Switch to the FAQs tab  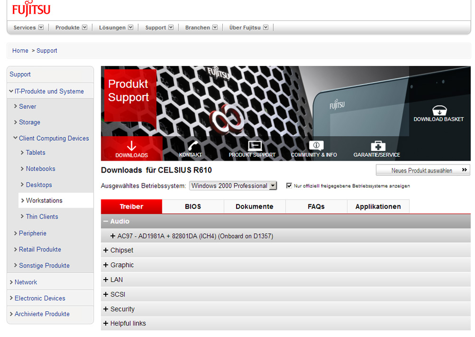tap(316, 206)
